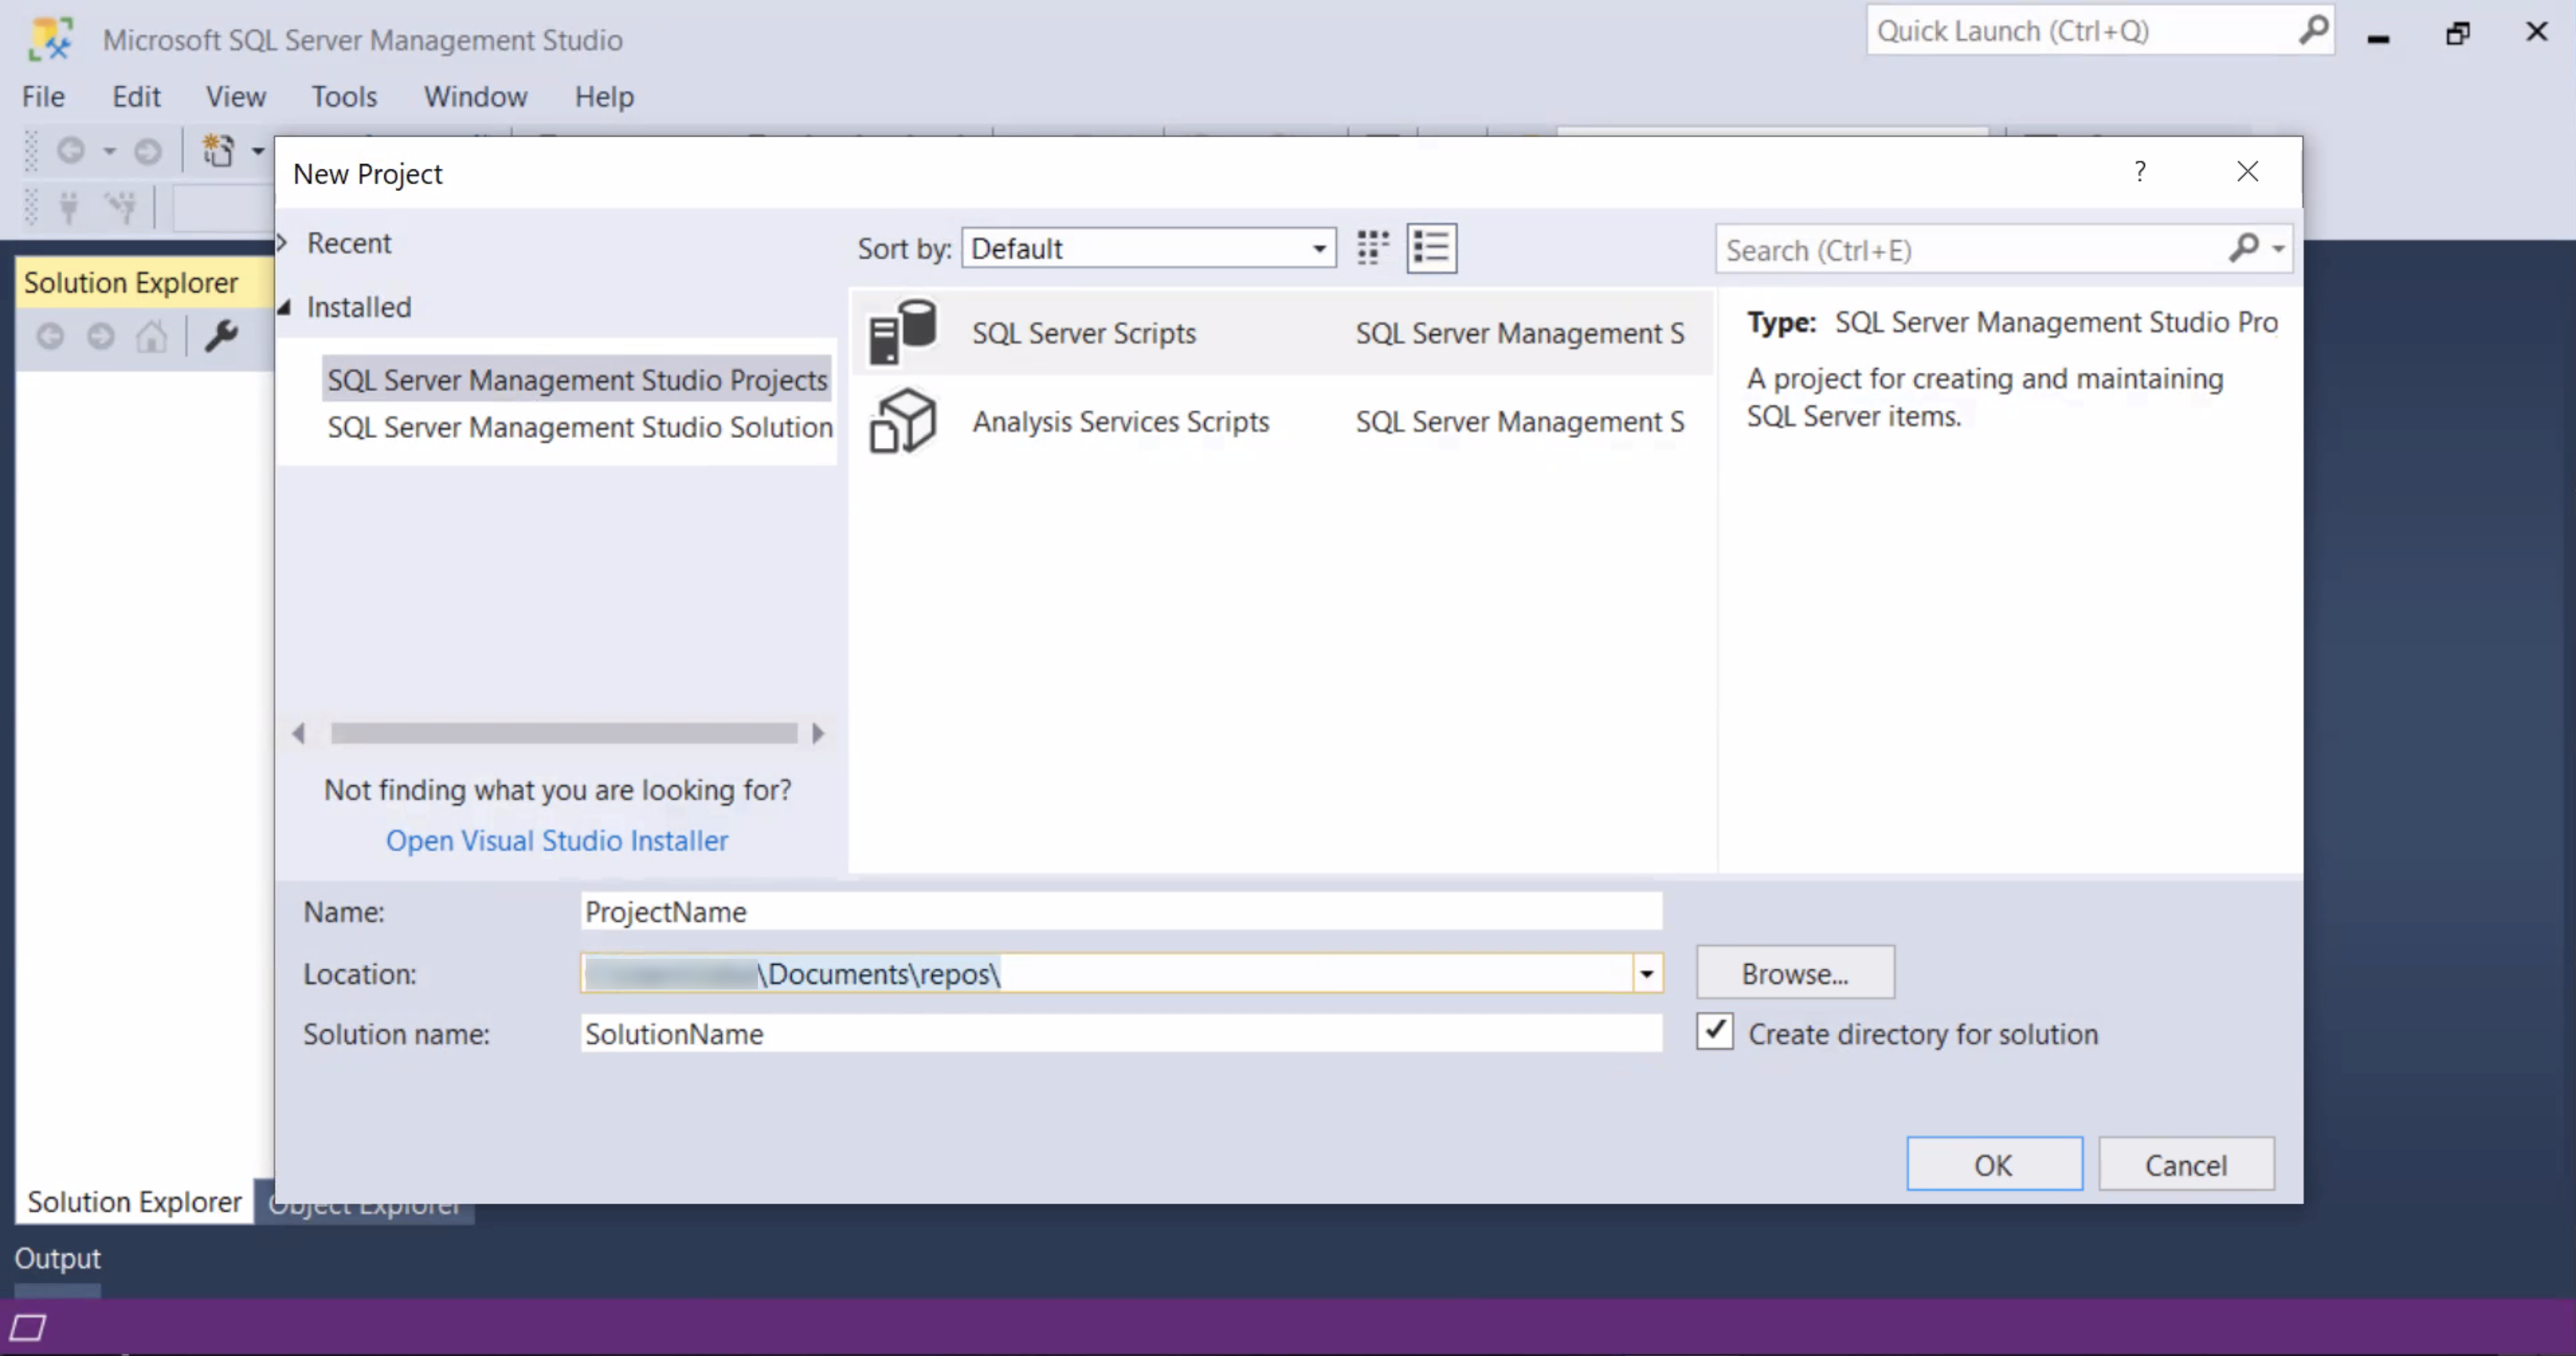Open the Navigate Backward history dropdown
Screen dimensions: 2576x1356
pos(109,151)
